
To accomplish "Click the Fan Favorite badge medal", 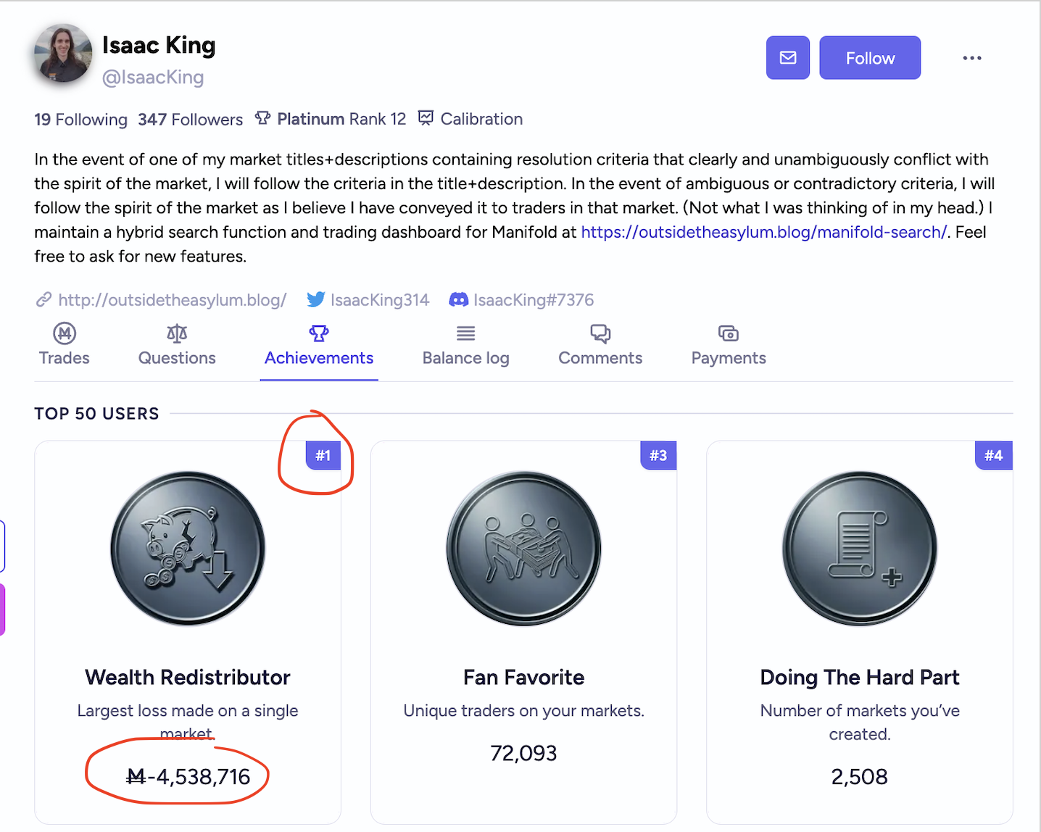I will click(x=523, y=549).
